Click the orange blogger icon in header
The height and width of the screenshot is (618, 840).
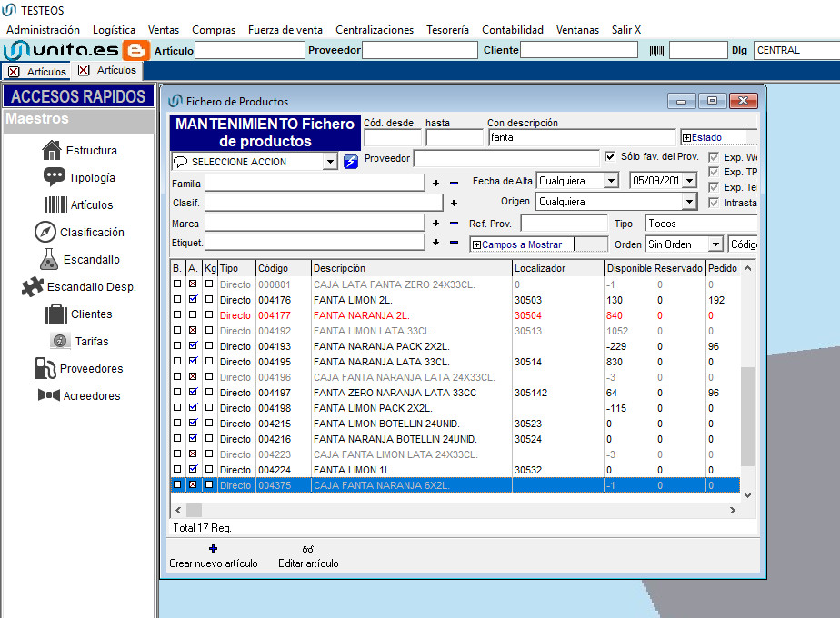coord(135,50)
